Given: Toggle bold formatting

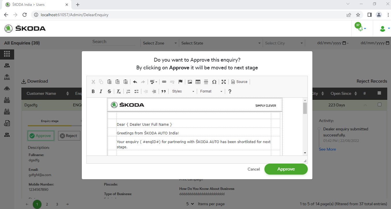Looking at the screenshot, I should [93, 91].
